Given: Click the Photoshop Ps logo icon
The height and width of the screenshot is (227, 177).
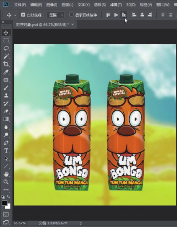Looking at the screenshot, I should pos(6,4).
